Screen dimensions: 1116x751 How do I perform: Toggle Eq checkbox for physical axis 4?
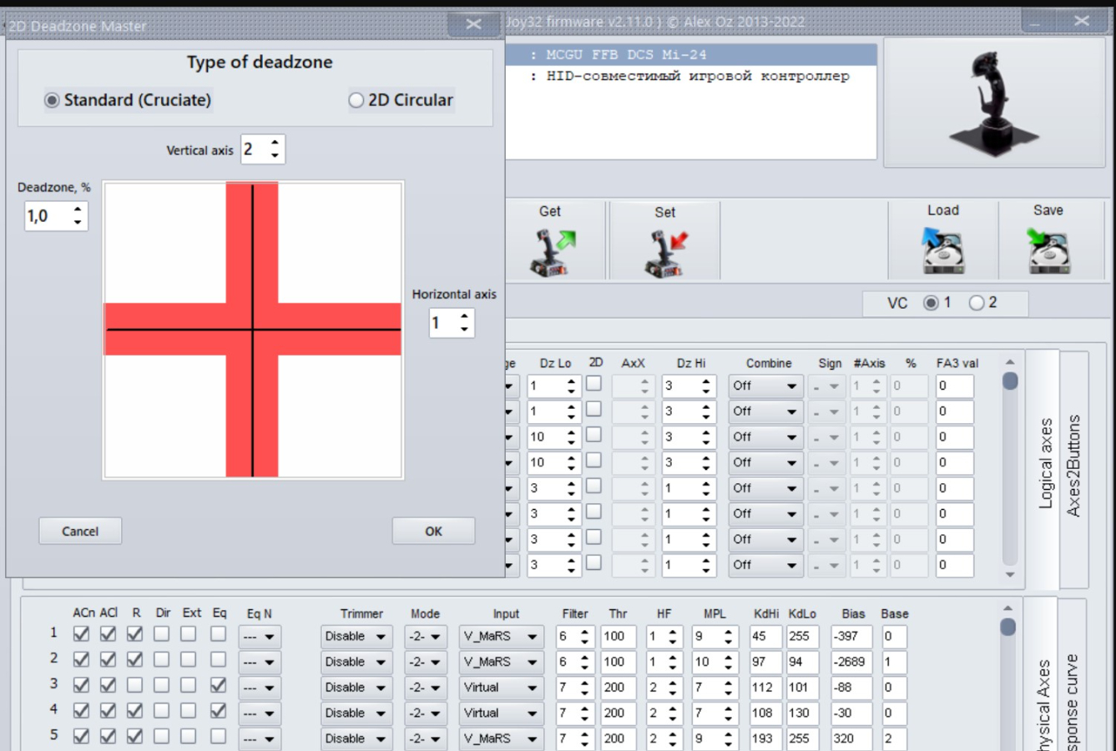218,712
